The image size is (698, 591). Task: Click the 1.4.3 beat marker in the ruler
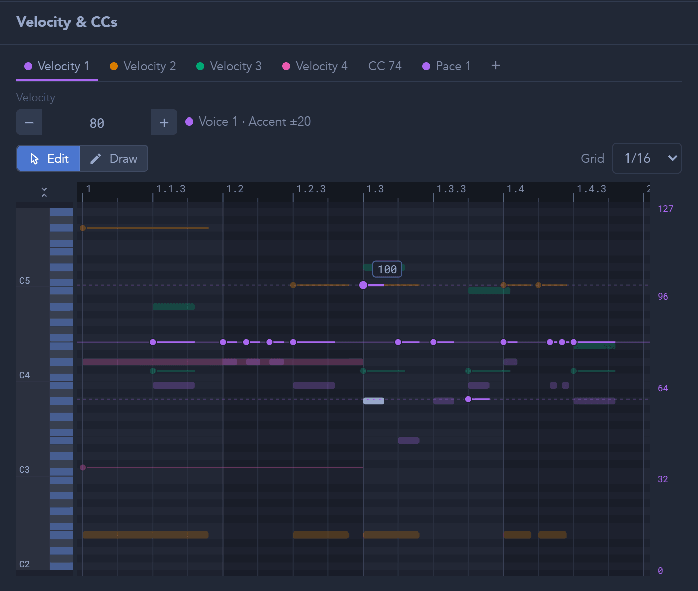(x=591, y=189)
